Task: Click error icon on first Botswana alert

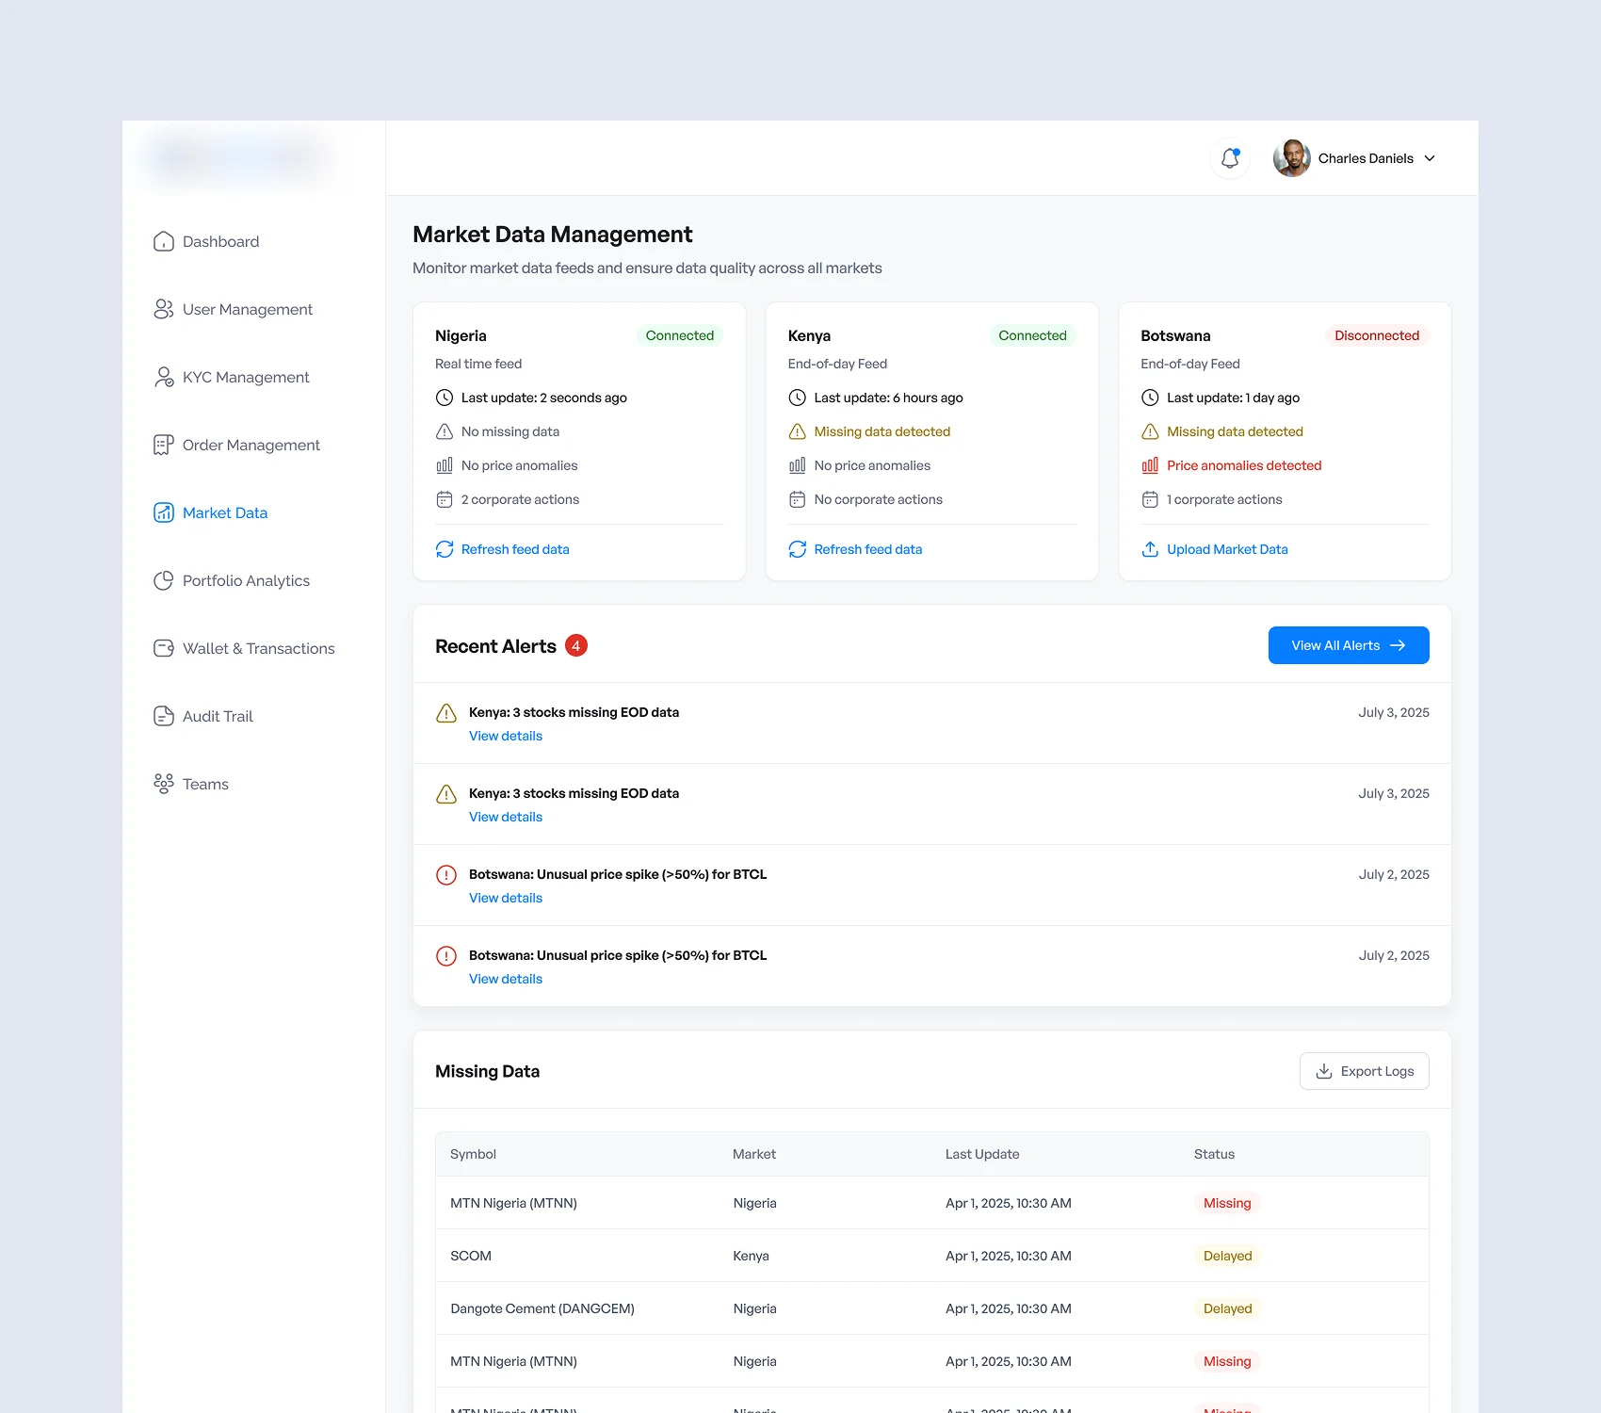Action: (446, 875)
